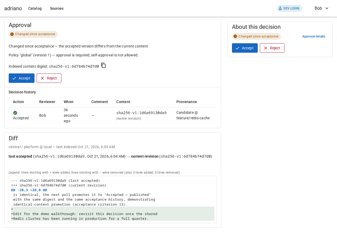Click the Diff section heading

(x=13, y=138)
